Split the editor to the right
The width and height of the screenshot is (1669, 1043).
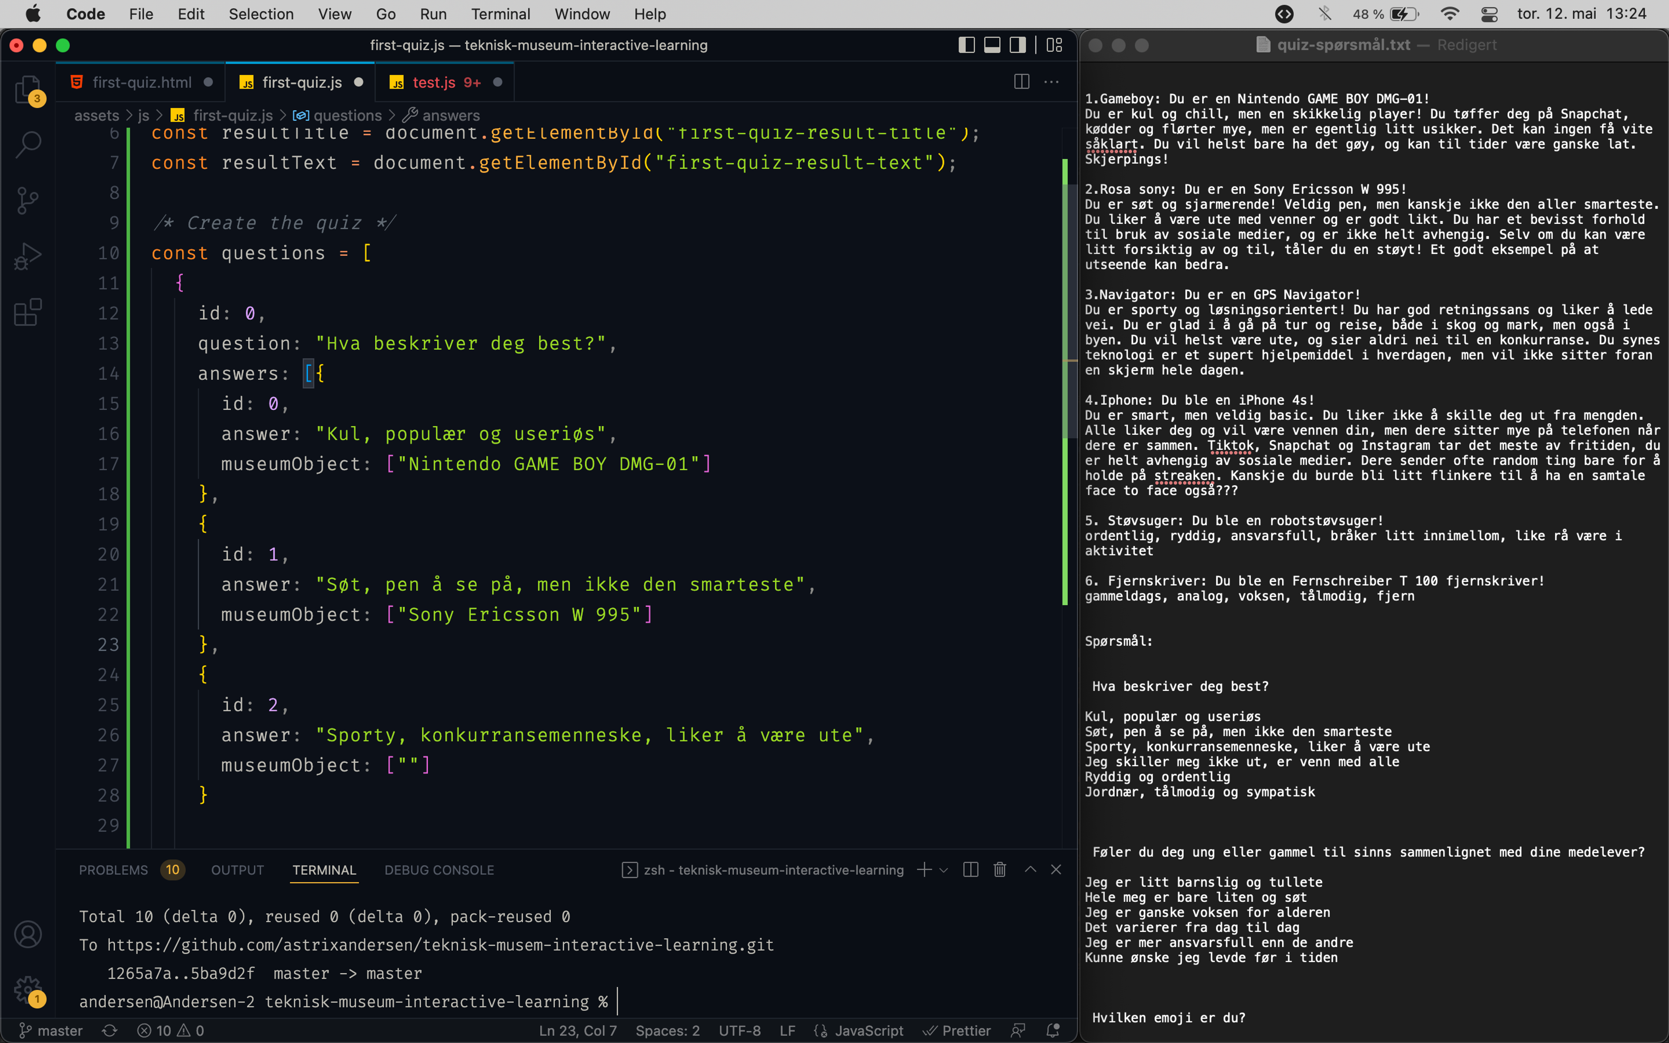click(x=1021, y=81)
